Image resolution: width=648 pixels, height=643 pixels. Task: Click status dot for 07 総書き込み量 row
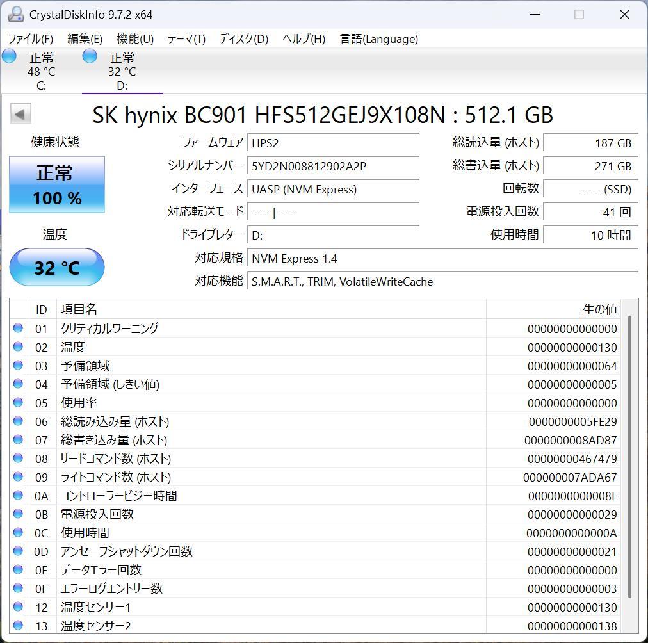18,440
